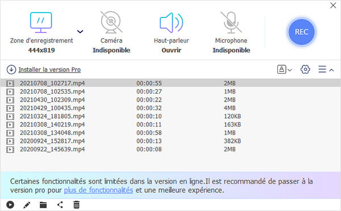
Task: Start recording with the REC button
Action: point(301,32)
